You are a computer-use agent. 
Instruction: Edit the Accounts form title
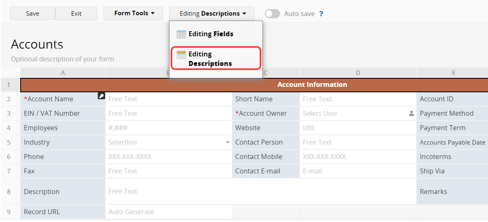coord(37,44)
